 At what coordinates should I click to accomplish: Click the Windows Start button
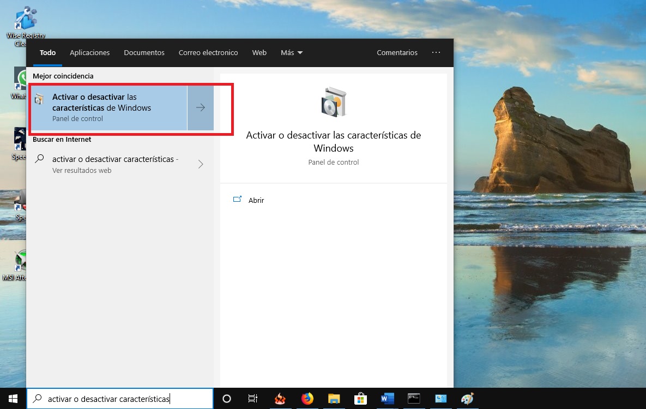13,399
